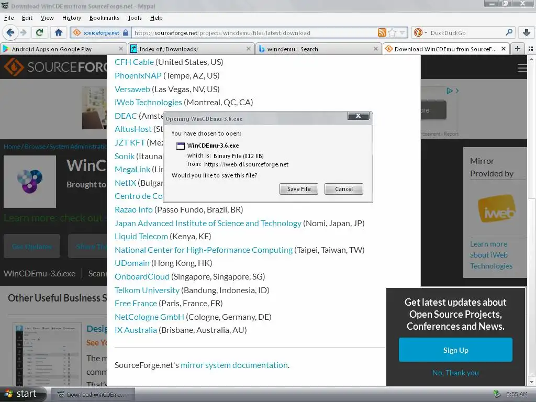Screen dimensions: 536x402
Task: Select the Free France mirror link
Action: pos(136,304)
